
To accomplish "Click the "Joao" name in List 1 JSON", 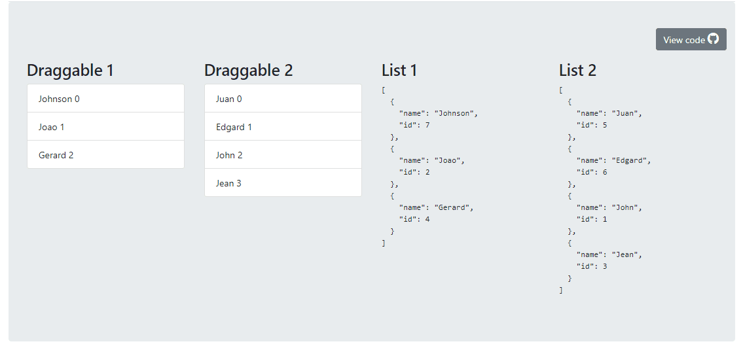I will [448, 160].
